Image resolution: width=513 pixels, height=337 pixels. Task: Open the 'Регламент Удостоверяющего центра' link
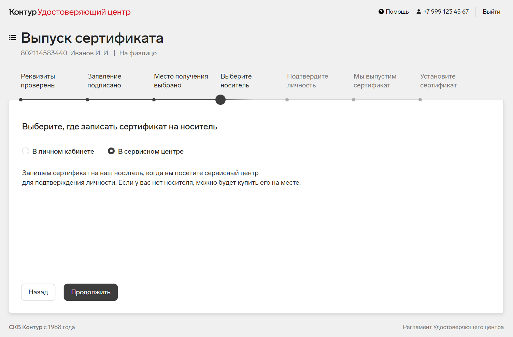point(453,327)
